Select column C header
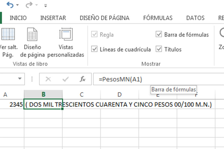224x149 pixels. pyautogui.click(x=81, y=95)
